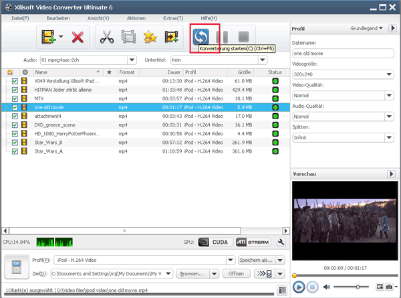
Task: Click the pause conversion button
Action: (x=222, y=37)
